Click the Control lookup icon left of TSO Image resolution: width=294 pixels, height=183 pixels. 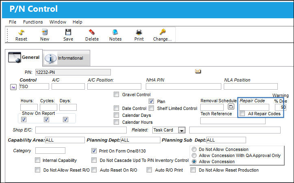13,87
